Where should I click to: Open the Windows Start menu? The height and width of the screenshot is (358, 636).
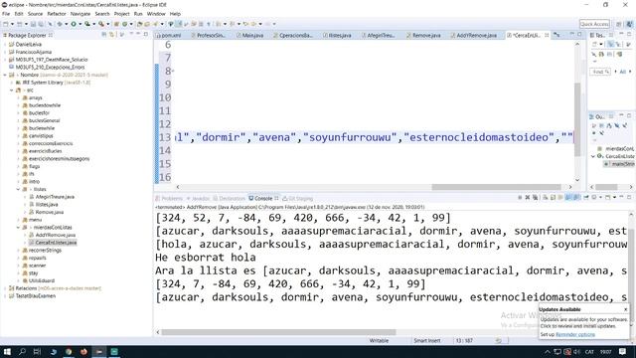point(7,351)
